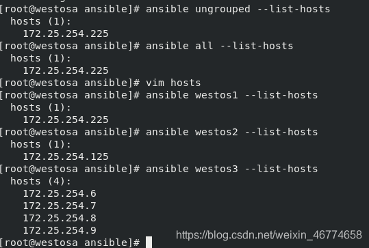Click the 'hosts (1):' line under ungrouped command

40,22
